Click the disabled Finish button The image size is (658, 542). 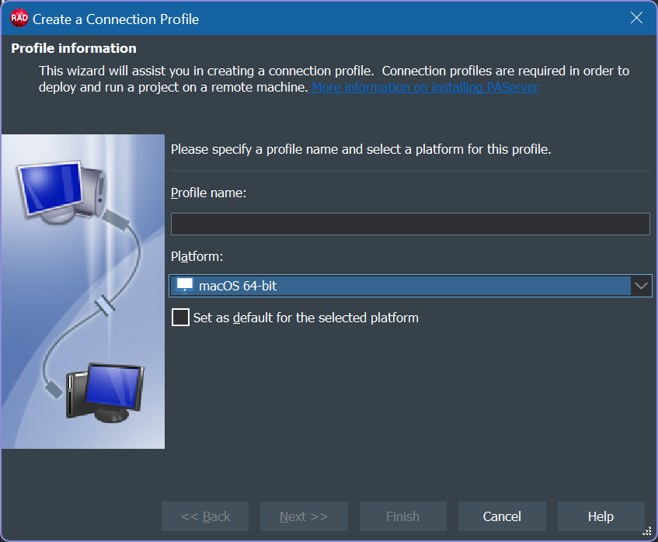(403, 516)
